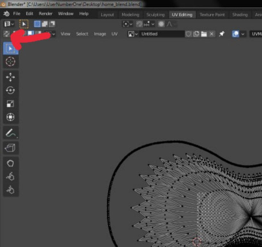
Task: Switch to Layout workspace tab
Action: coord(107,15)
